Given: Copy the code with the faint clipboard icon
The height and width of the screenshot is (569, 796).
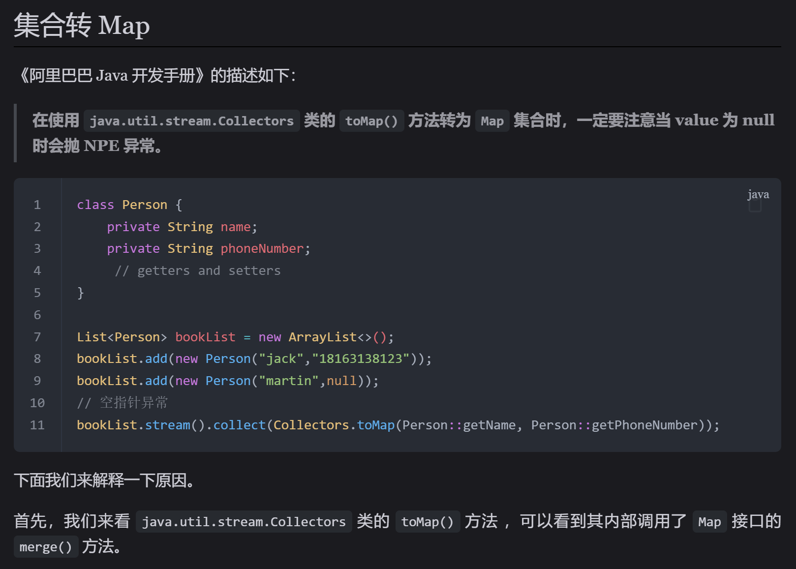Looking at the screenshot, I should [755, 205].
